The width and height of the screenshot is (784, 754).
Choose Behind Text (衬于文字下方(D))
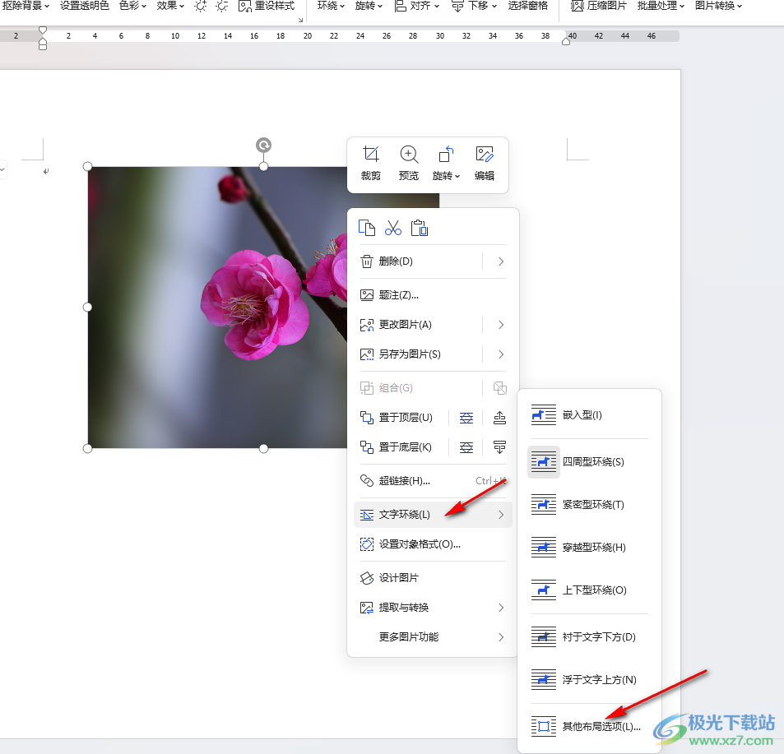click(589, 637)
